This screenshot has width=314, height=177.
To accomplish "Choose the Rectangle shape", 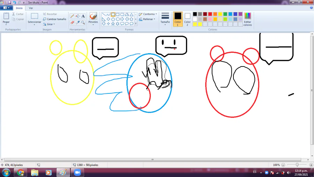I will click(118, 15).
